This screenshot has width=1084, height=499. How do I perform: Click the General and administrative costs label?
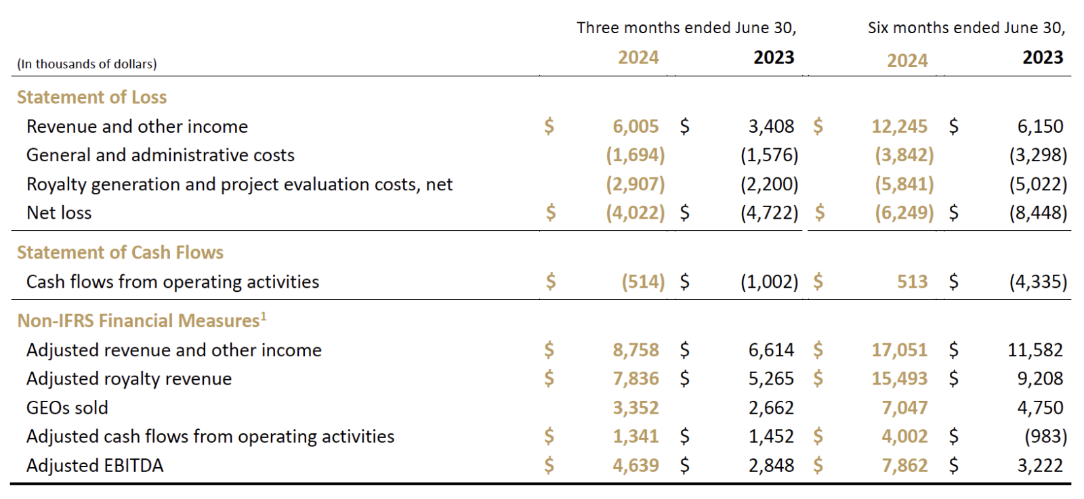(160, 155)
